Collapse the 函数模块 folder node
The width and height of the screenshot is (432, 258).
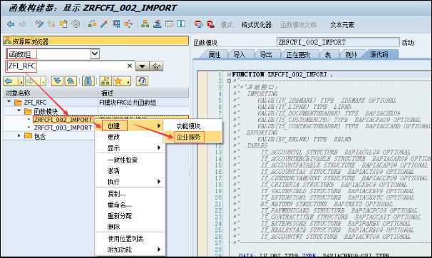tap(19, 110)
